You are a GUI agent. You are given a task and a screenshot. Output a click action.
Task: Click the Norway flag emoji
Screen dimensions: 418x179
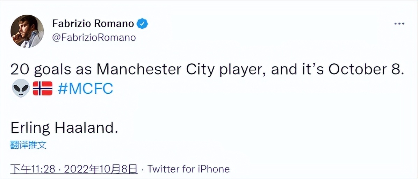(42, 89)
